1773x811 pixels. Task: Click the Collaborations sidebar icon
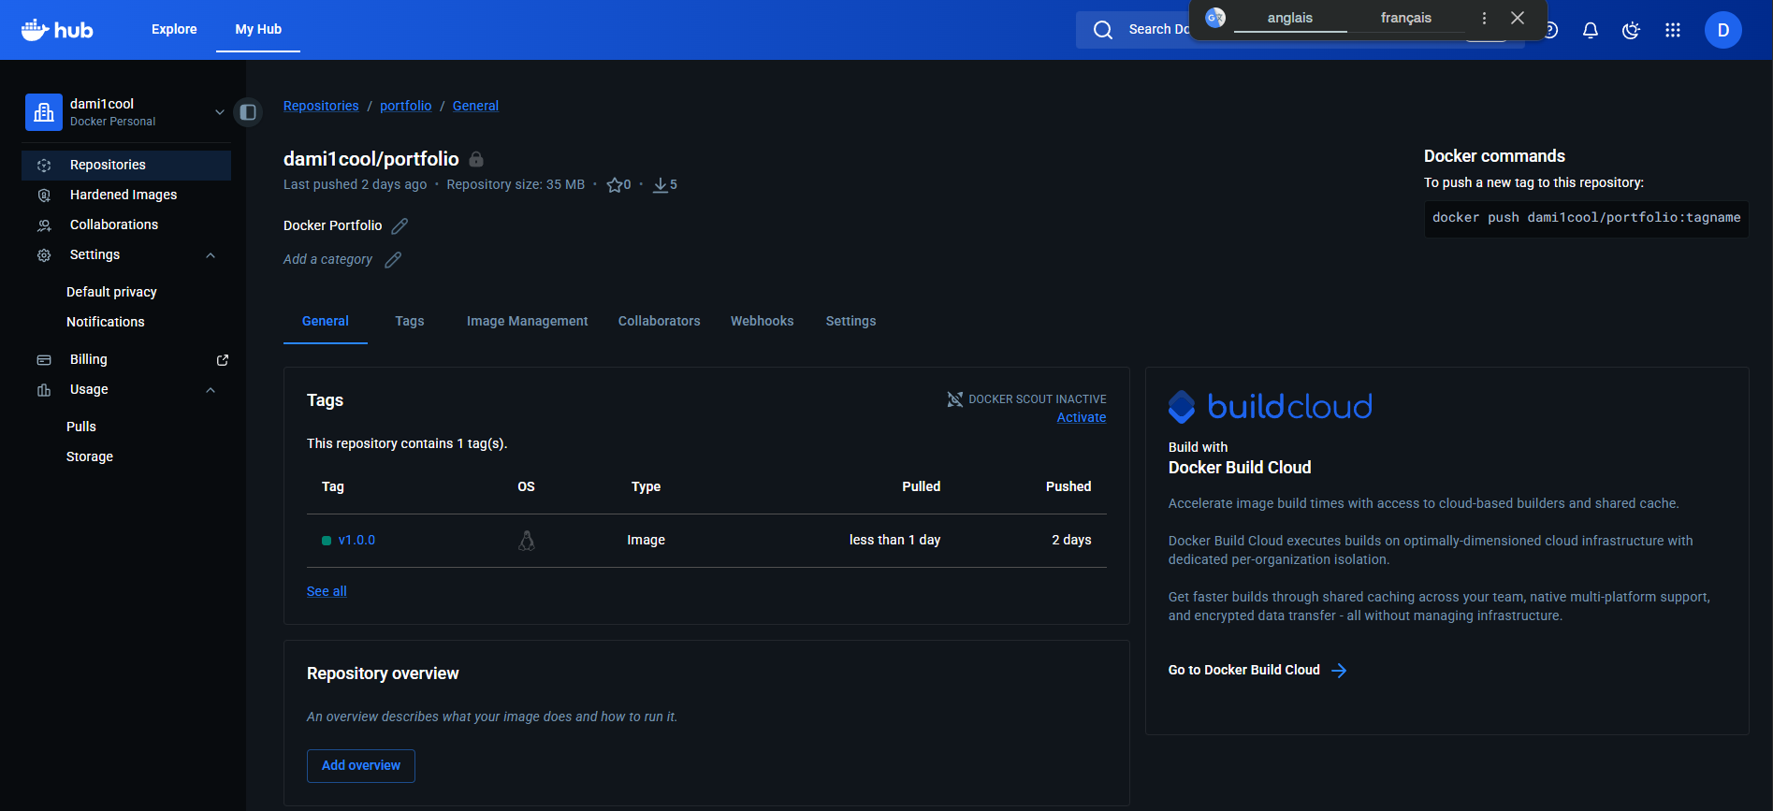point(44,225)
